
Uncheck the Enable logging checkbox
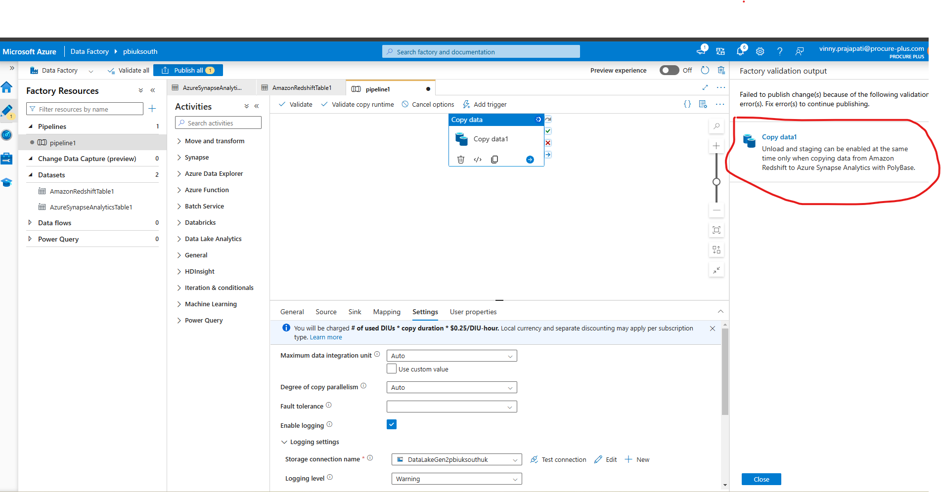(392, 424)
